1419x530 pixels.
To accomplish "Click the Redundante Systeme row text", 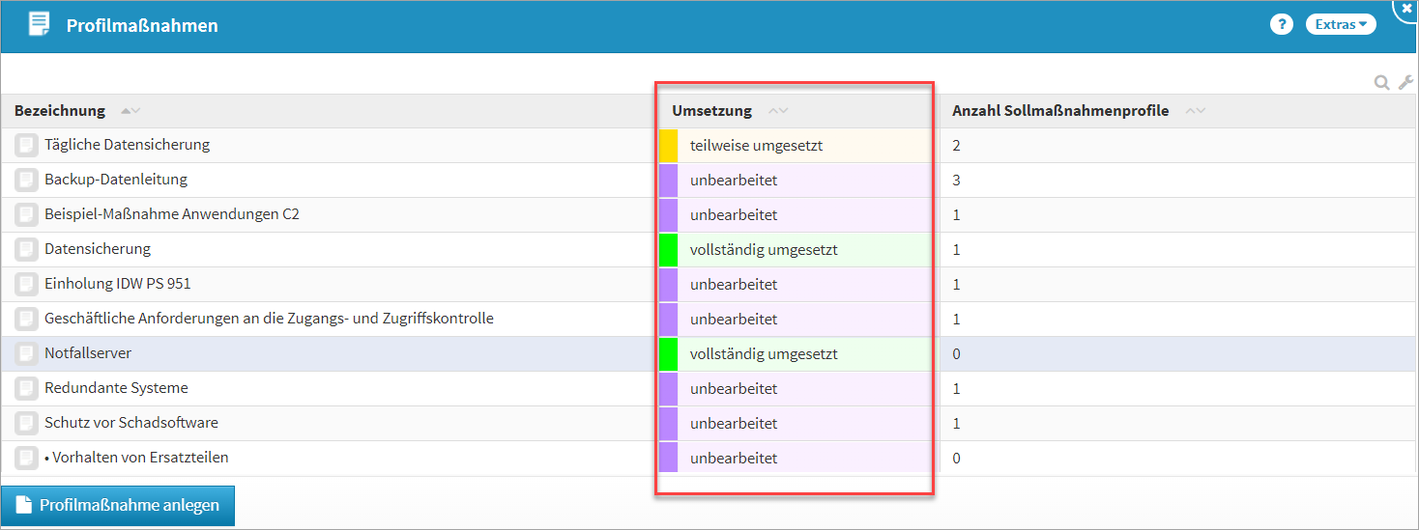I will coord(116,388).
